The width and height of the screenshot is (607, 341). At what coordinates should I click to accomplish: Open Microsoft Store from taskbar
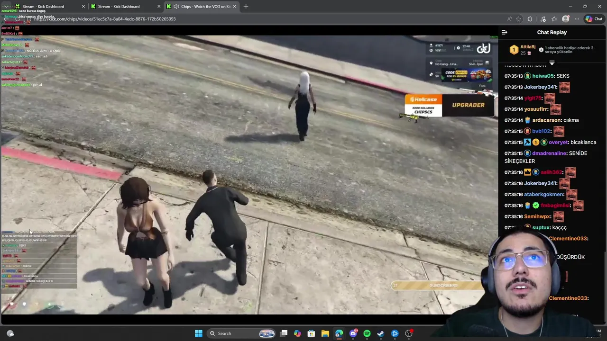click(x=311, y=333)
